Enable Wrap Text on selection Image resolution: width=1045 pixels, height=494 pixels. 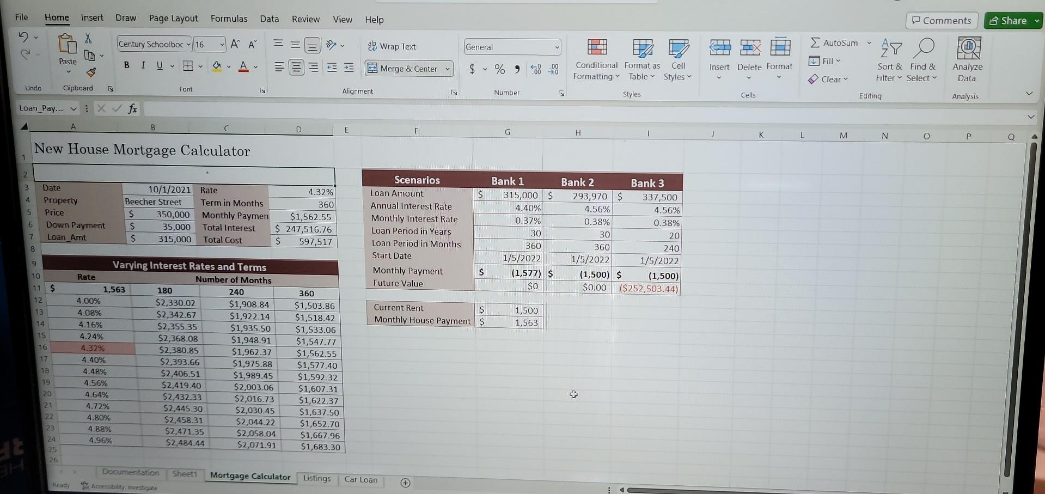pyautogui.click(x=392, y=46)
